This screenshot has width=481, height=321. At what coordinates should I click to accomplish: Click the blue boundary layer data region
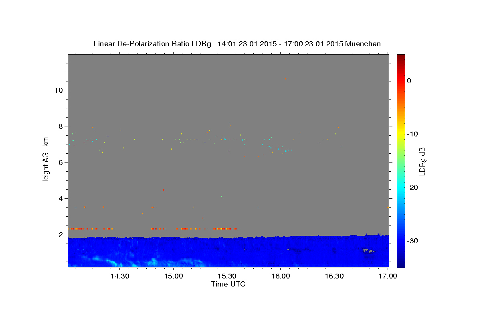pos(228,252)
